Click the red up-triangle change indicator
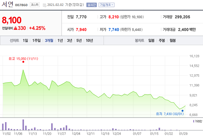Viewport: 203px width, 136px height. tap(15, 28)
